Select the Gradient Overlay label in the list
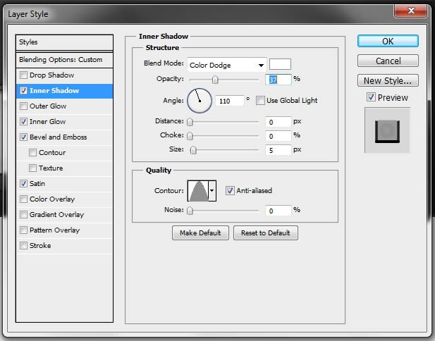Viewport: 435px width, 341px height. point(56,215)
